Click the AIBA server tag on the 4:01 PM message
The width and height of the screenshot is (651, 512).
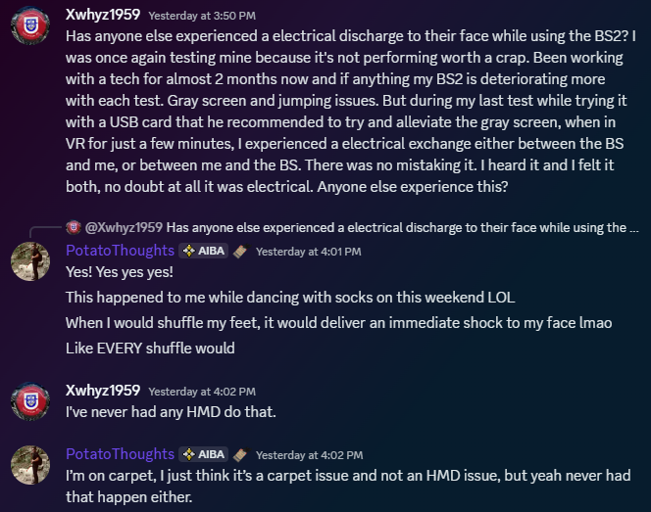tap(204, 251)
